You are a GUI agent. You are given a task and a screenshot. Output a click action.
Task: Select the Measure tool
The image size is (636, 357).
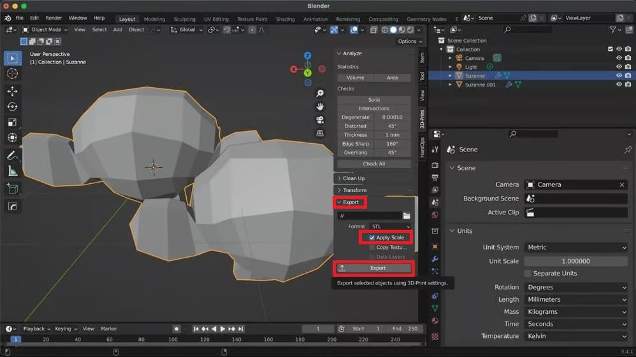(x=13, y=171)
